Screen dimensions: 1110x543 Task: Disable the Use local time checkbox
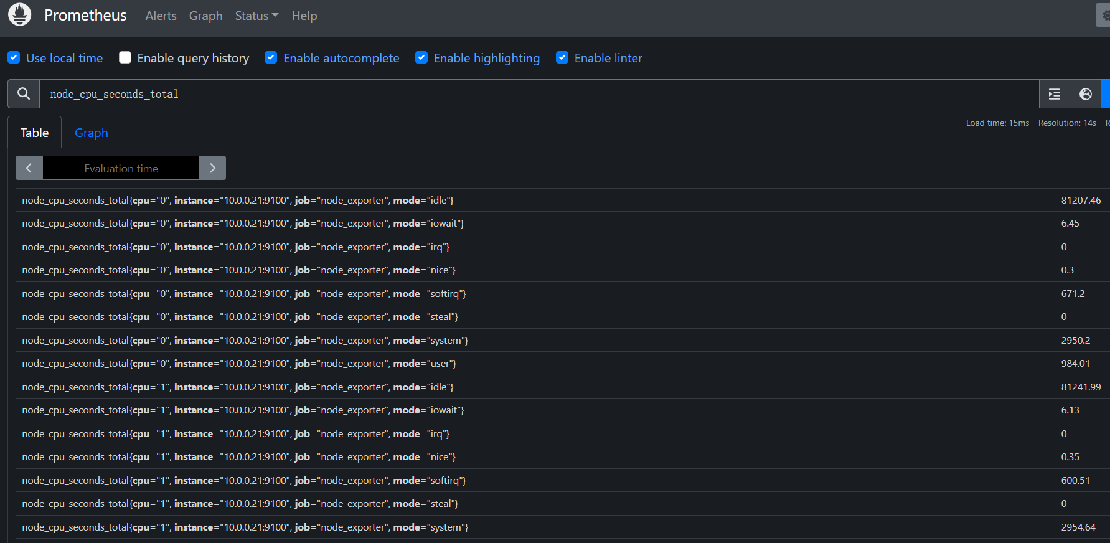coord(14,58)
